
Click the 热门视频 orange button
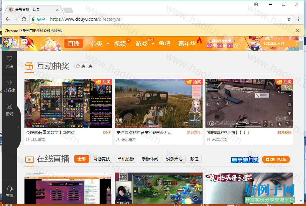[276, 159]
